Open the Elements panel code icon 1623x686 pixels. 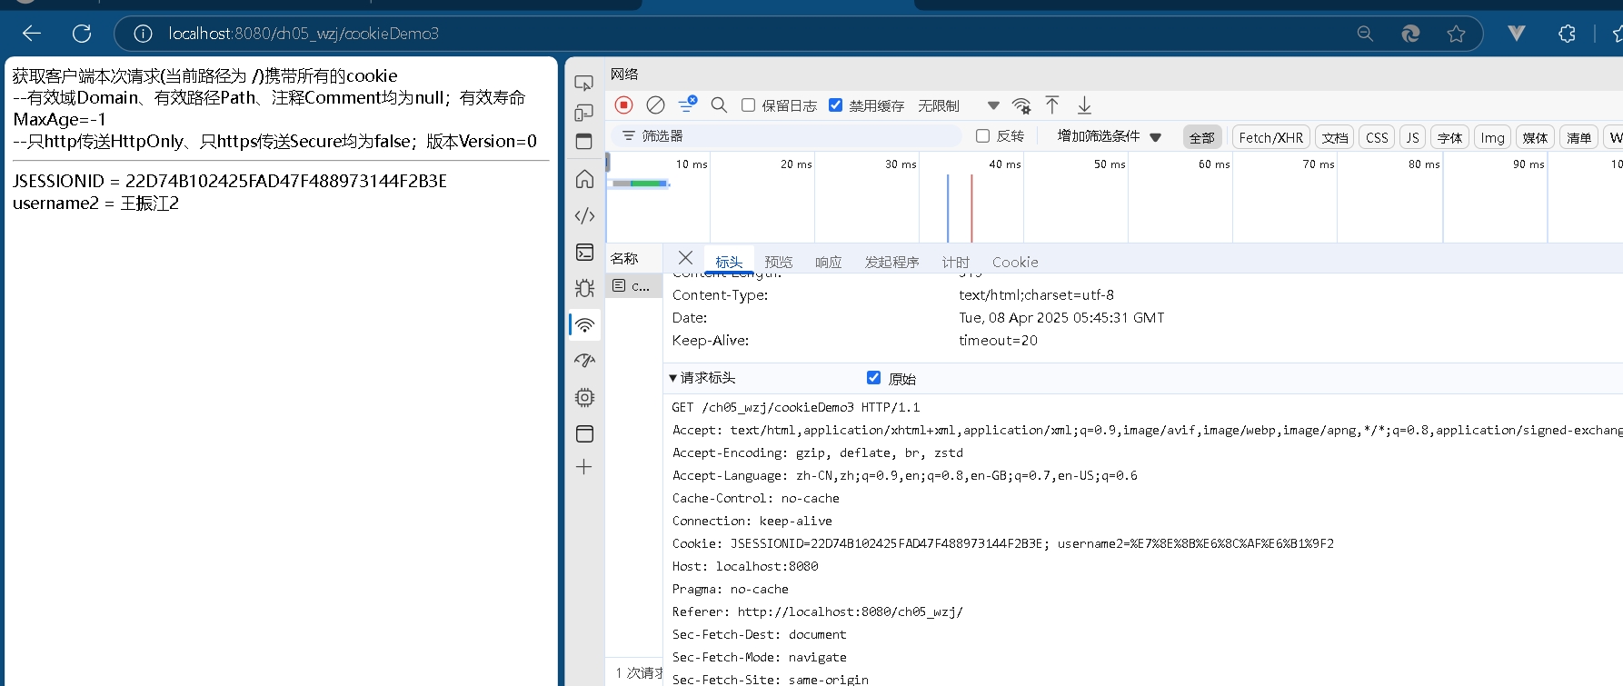[x=584, y=215]
